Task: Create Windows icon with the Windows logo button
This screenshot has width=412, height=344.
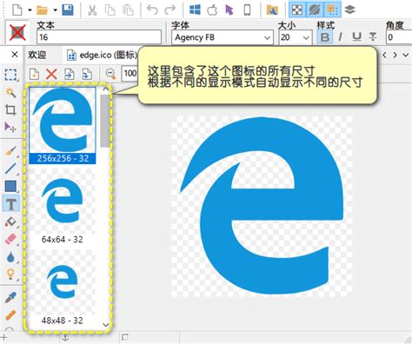Action: tap(195, 10)
